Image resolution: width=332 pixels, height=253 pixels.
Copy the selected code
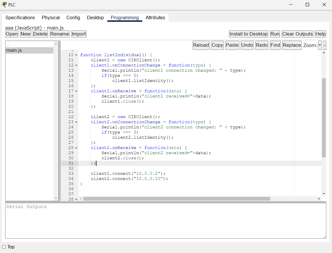point(217,45)
